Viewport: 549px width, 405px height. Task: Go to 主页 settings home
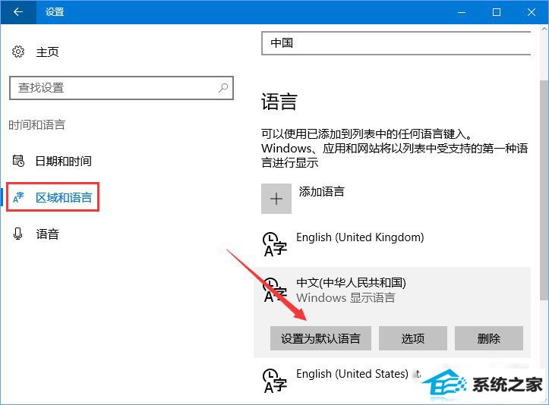47,52
